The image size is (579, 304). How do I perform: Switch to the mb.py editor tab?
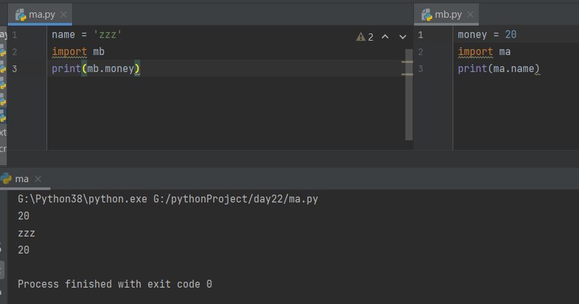coord(449,14)
